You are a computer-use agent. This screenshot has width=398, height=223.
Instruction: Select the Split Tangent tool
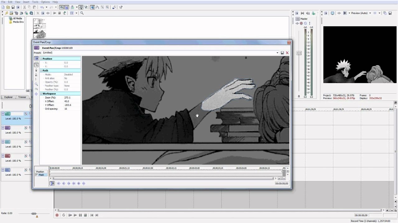tap(36, 79)
